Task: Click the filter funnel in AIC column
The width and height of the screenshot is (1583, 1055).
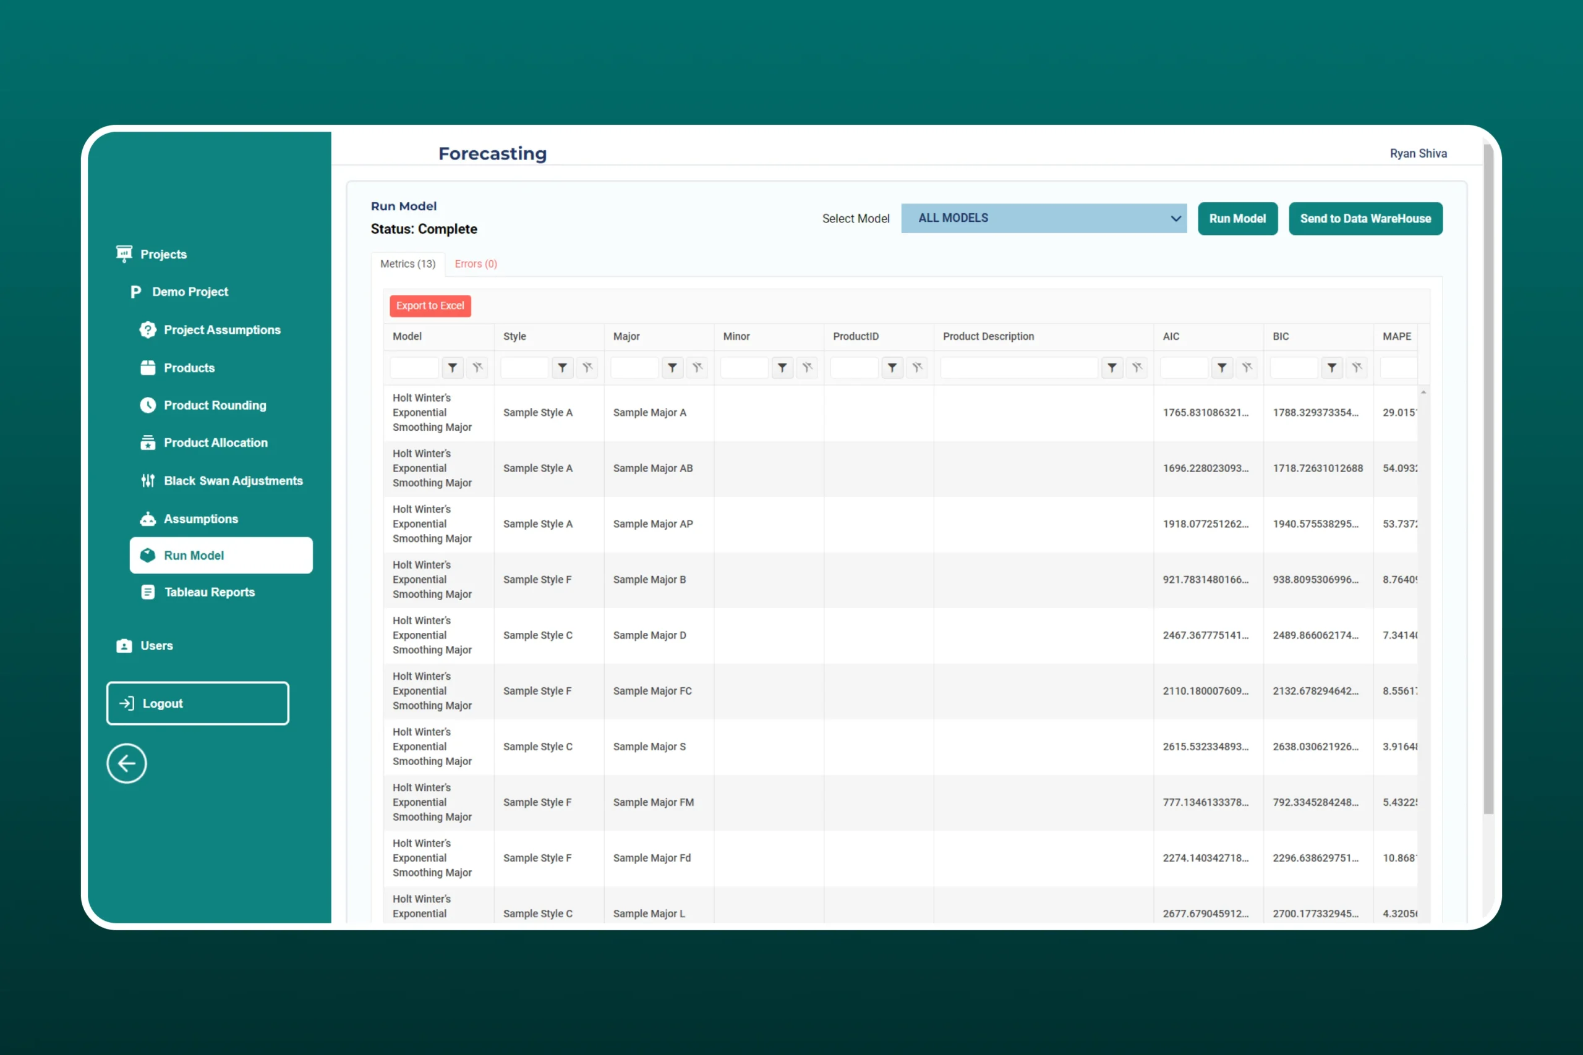Action: 1222,367
